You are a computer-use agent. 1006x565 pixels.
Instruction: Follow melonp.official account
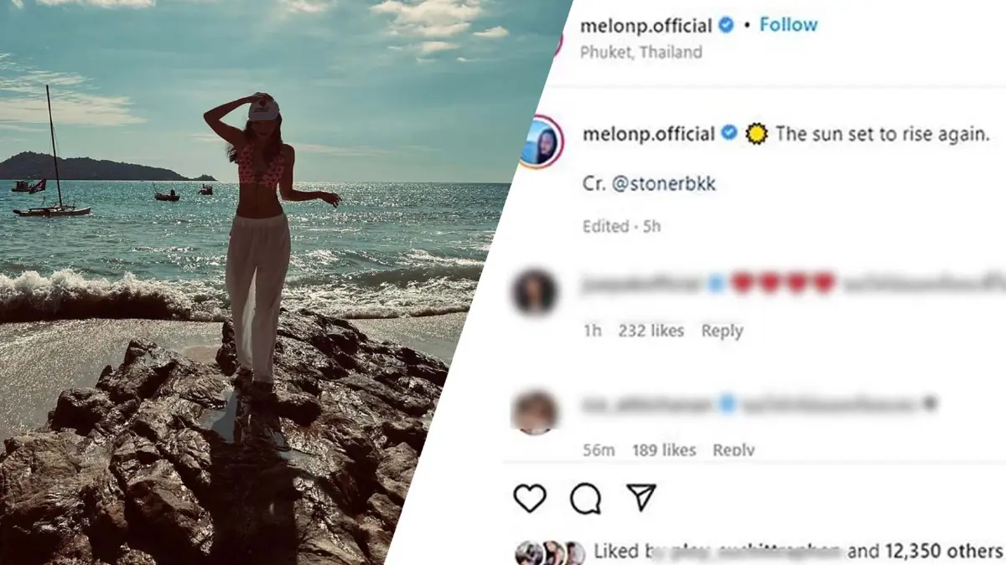788,25
